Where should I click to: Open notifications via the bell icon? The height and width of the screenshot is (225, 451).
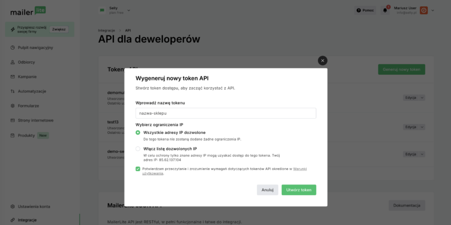click(385, 11)
